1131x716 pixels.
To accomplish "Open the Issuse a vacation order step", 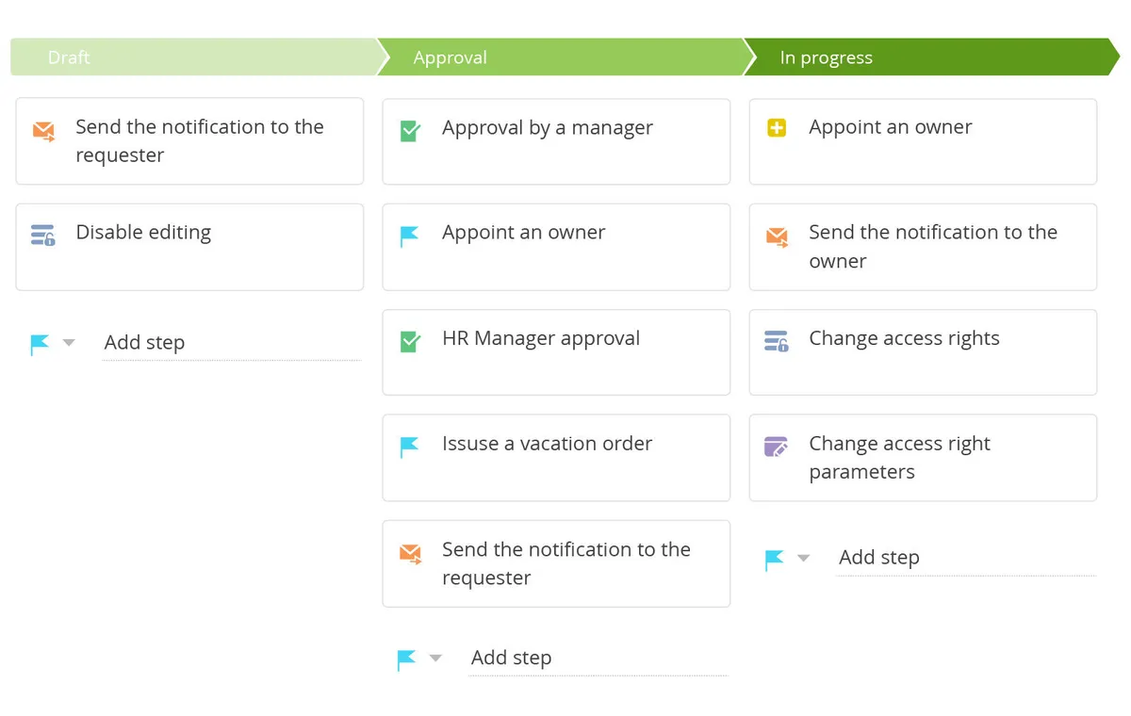I will pyautogui.click(x=556, y=458).
